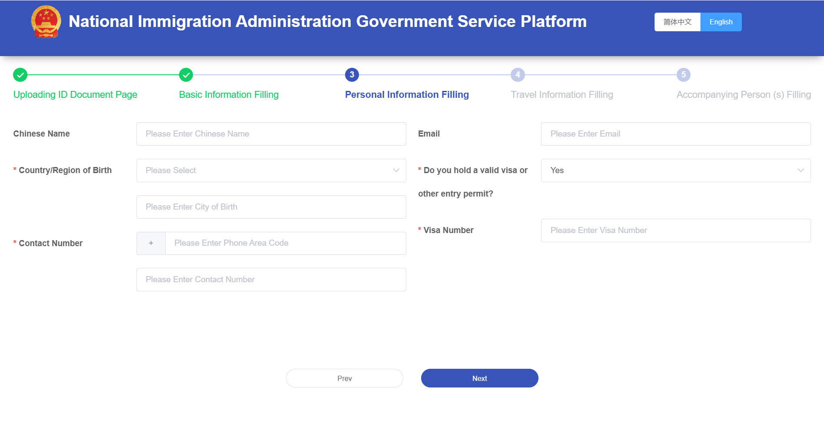Screen dimensions: 824x434
Task: Click the Chinese Name input field
Action: pyautogui.click(x=271, y=134)
